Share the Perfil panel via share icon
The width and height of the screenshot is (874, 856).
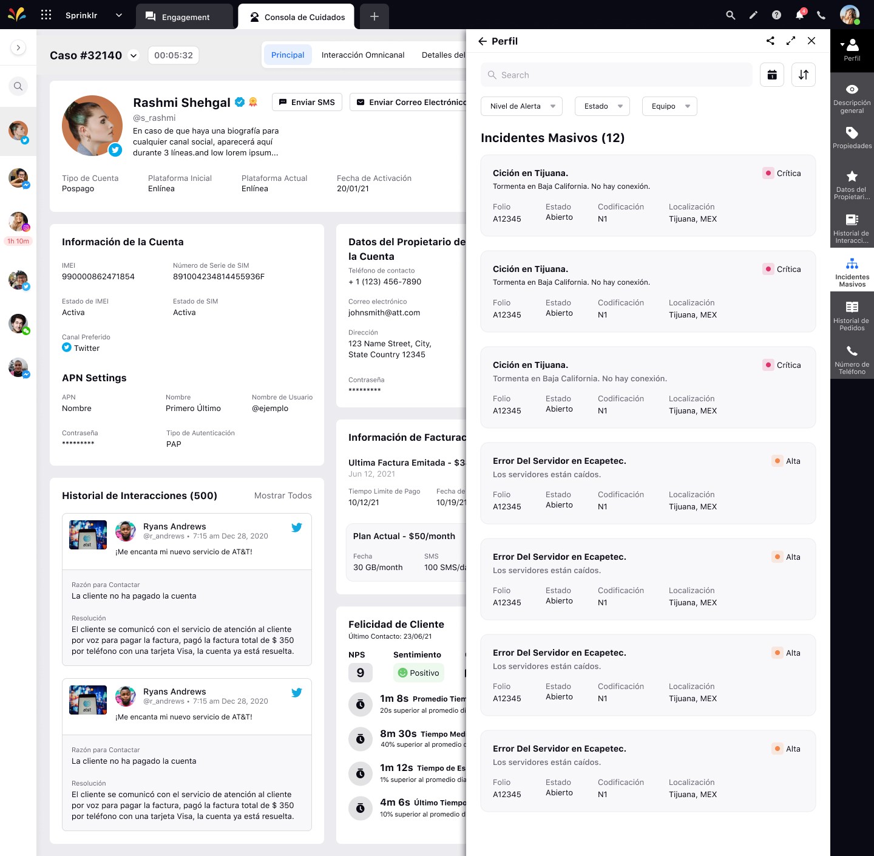tap(770, 41)
